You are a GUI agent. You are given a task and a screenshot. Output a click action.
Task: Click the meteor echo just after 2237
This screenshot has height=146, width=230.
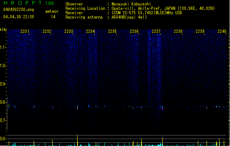click(x=162, y=108)
